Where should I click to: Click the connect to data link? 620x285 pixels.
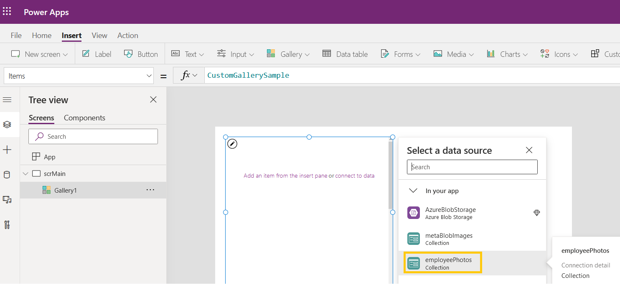tap(355, 176)
